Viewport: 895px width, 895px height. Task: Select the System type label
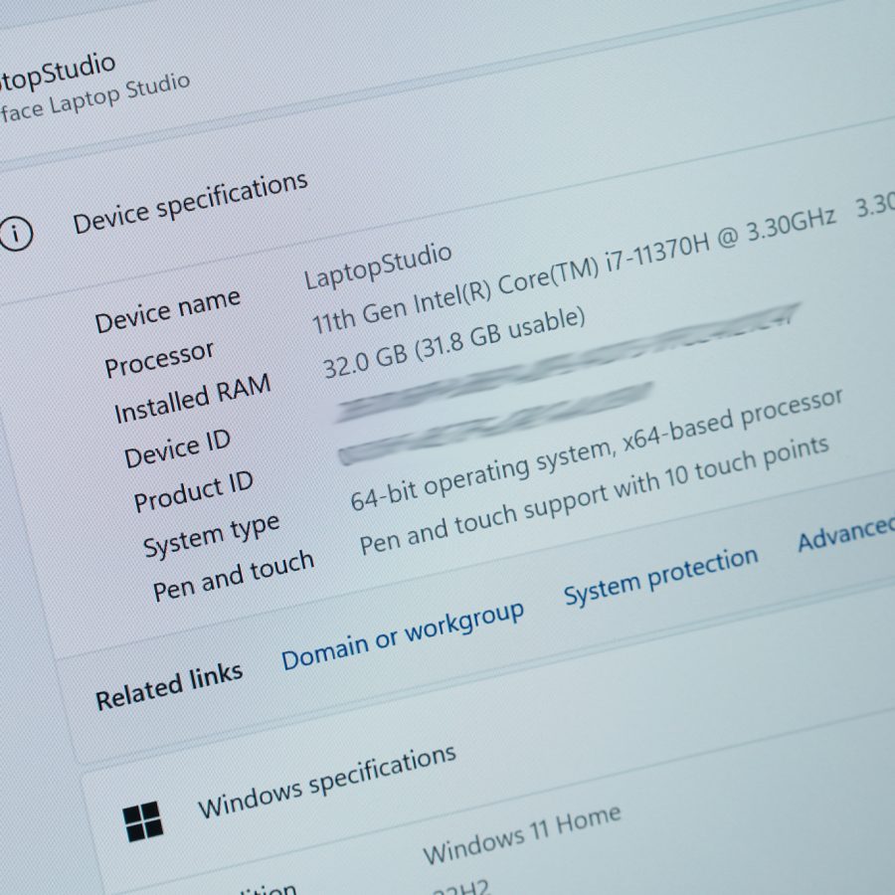[212, 536]
